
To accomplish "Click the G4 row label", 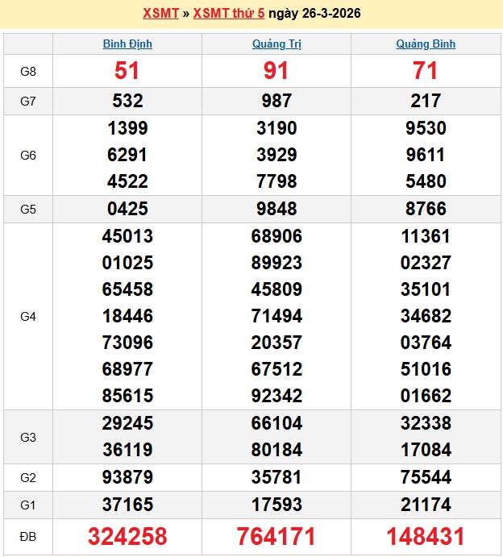I will [x=28, y=317].
